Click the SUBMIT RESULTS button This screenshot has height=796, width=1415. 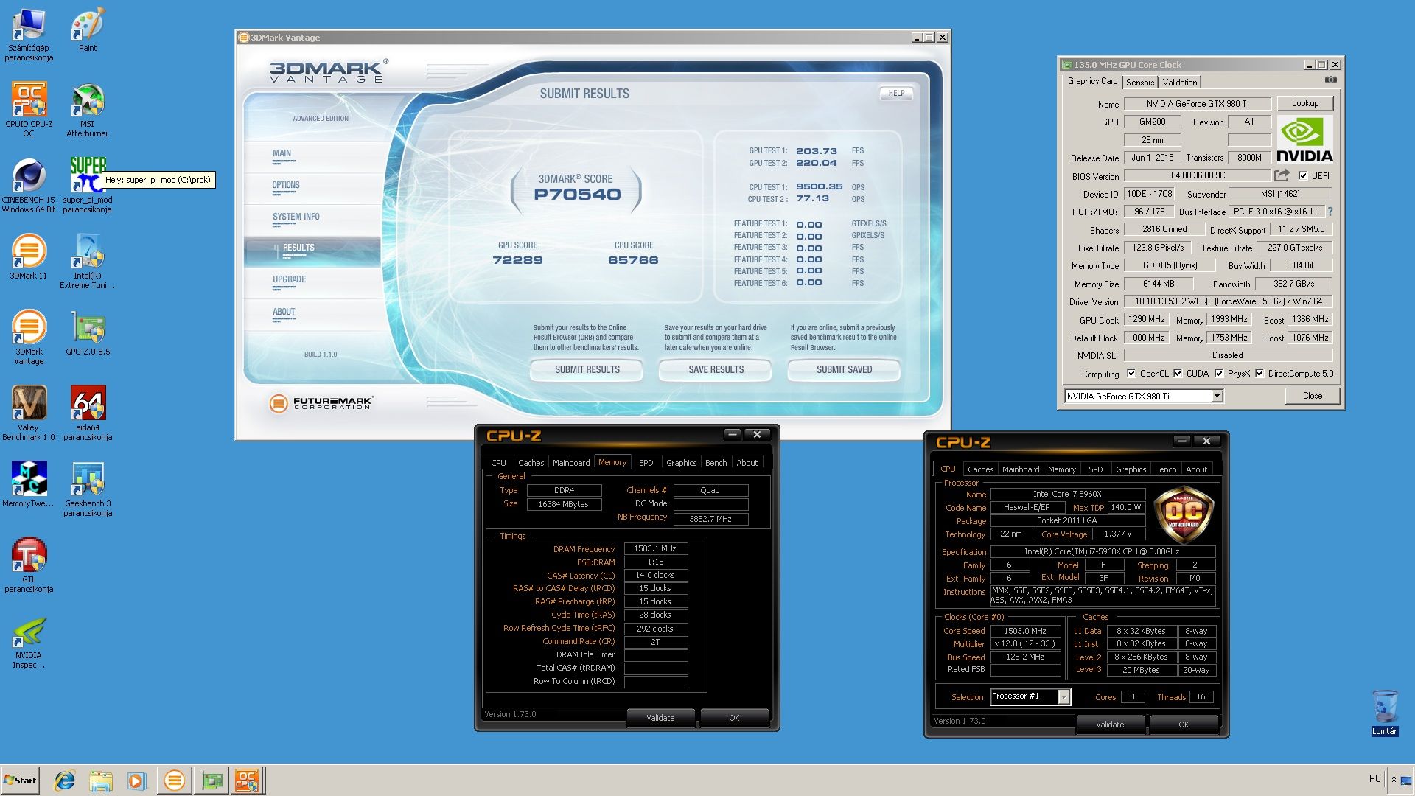587,369
